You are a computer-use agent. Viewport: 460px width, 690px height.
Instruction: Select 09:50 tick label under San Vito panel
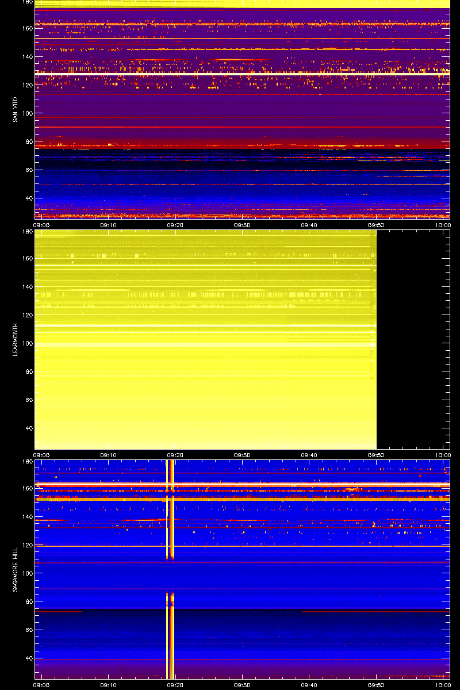(376, 225)
